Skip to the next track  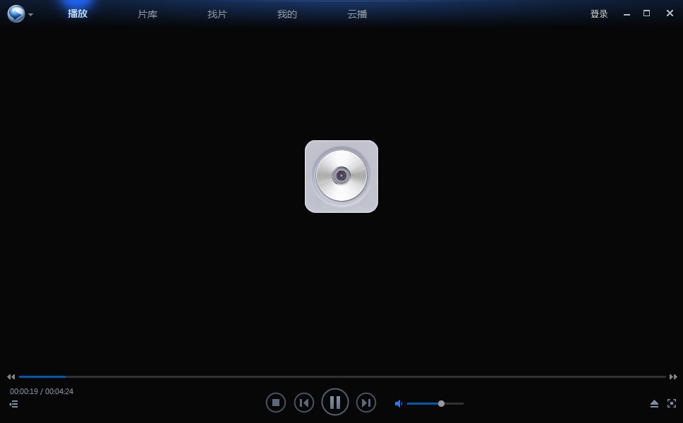[x=366, y=403]
